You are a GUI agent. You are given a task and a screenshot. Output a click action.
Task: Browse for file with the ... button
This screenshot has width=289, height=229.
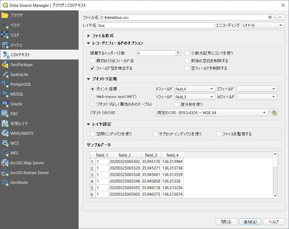280,17
